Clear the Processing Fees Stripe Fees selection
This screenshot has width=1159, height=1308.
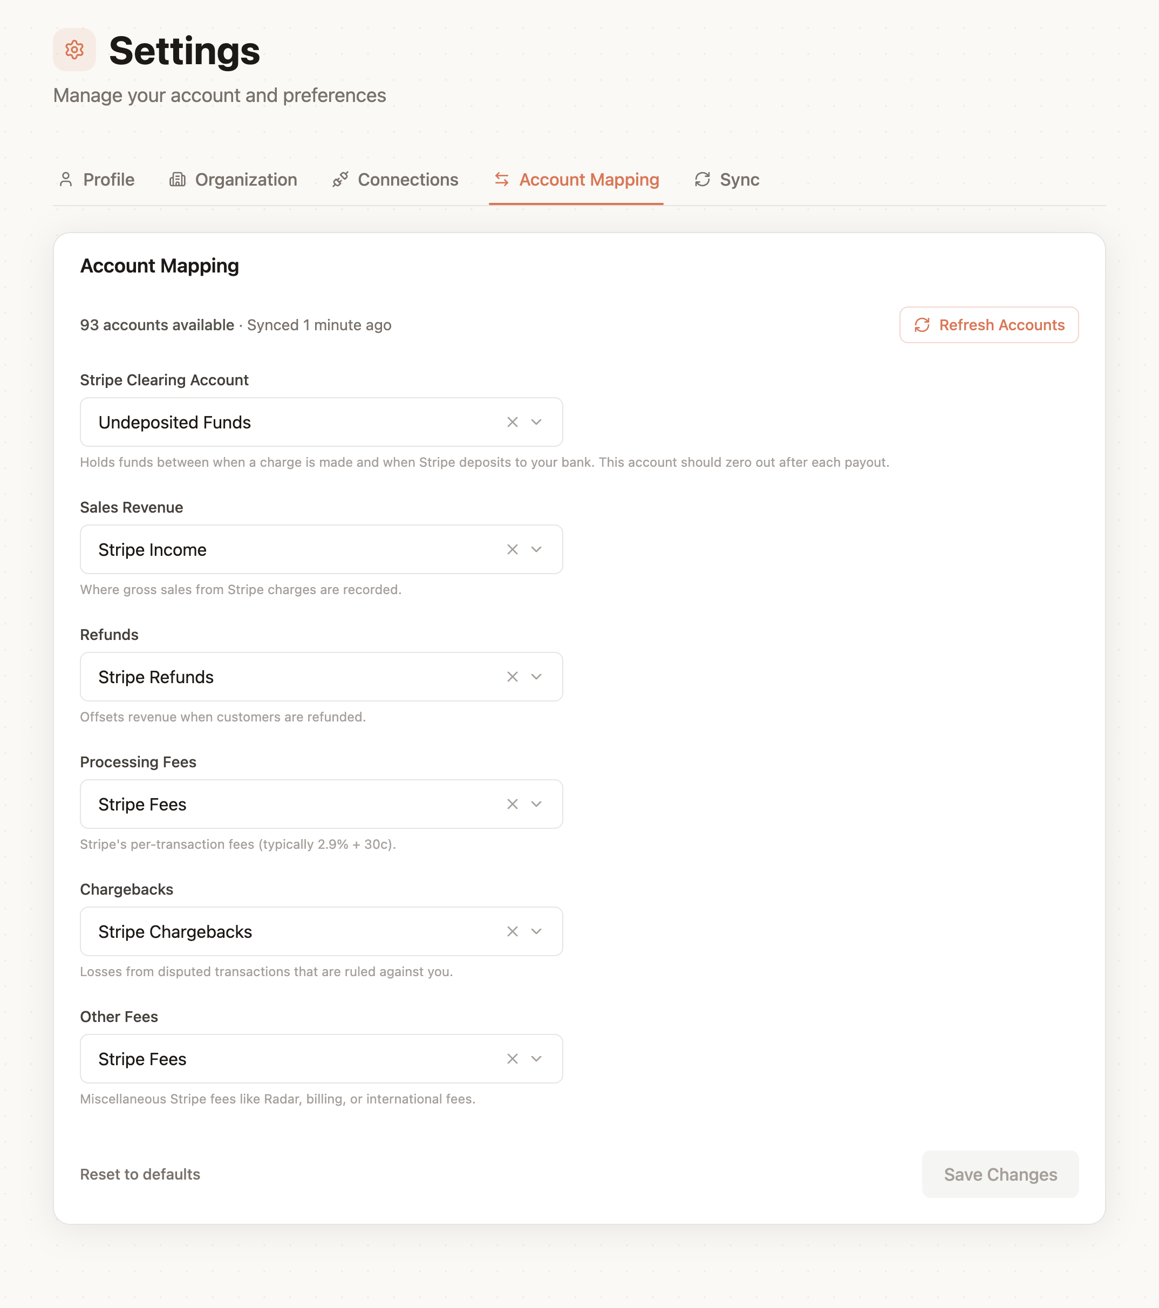512,804
